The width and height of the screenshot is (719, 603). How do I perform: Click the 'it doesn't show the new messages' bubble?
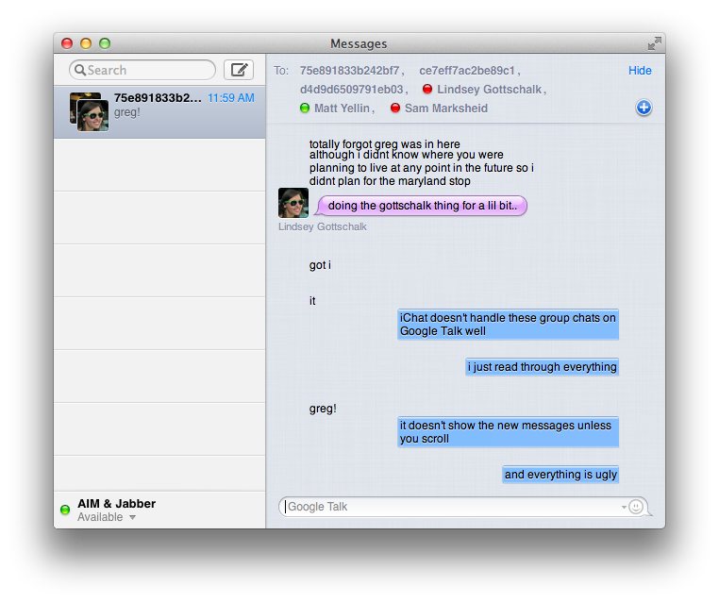click(508, 432)
